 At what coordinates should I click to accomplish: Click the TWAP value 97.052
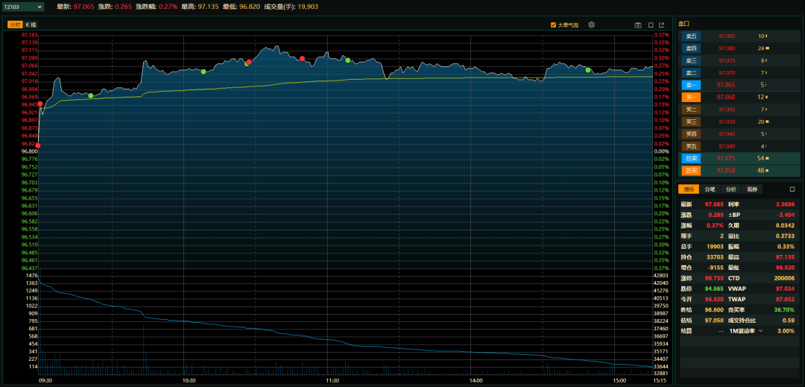coord(786,299)
